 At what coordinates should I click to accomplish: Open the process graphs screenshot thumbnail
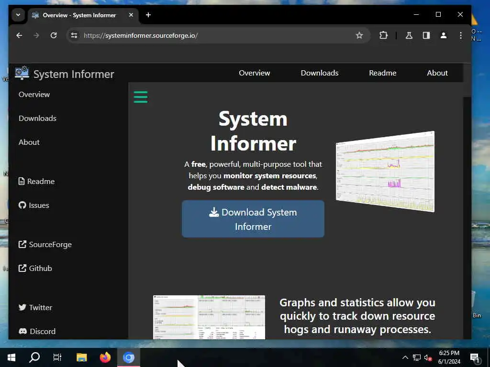coord(209,317)
